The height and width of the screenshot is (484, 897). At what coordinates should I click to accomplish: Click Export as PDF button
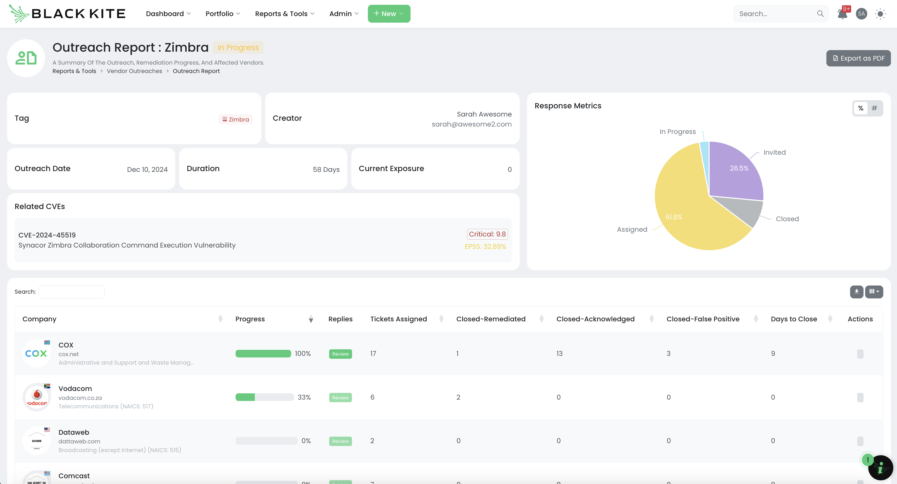point(858,58)
